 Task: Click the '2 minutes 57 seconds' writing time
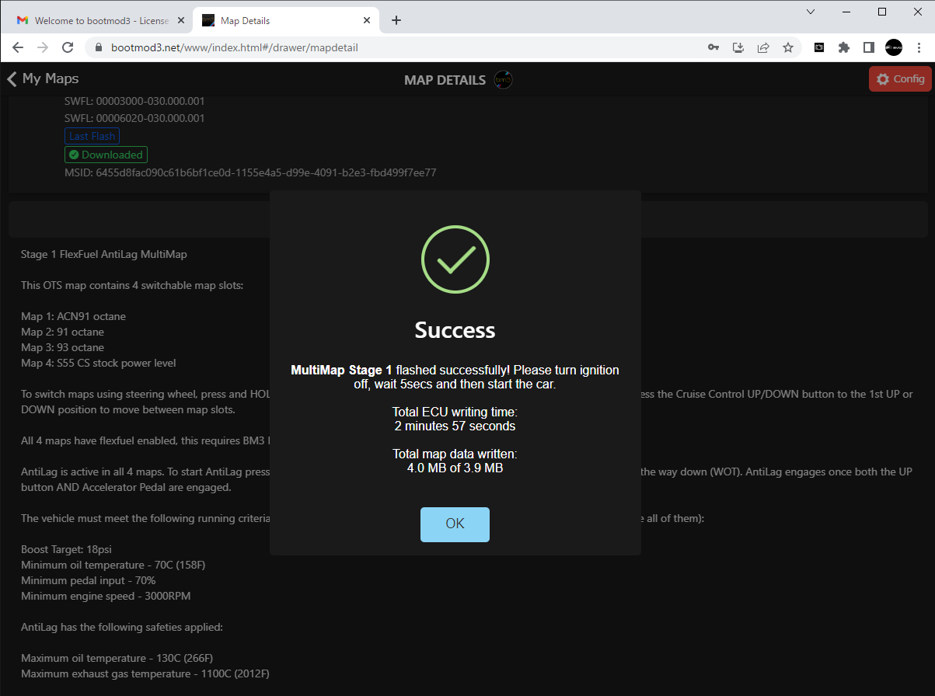[455, 426]
